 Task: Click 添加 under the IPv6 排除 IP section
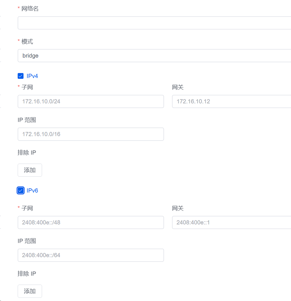[x=30, y=291]
